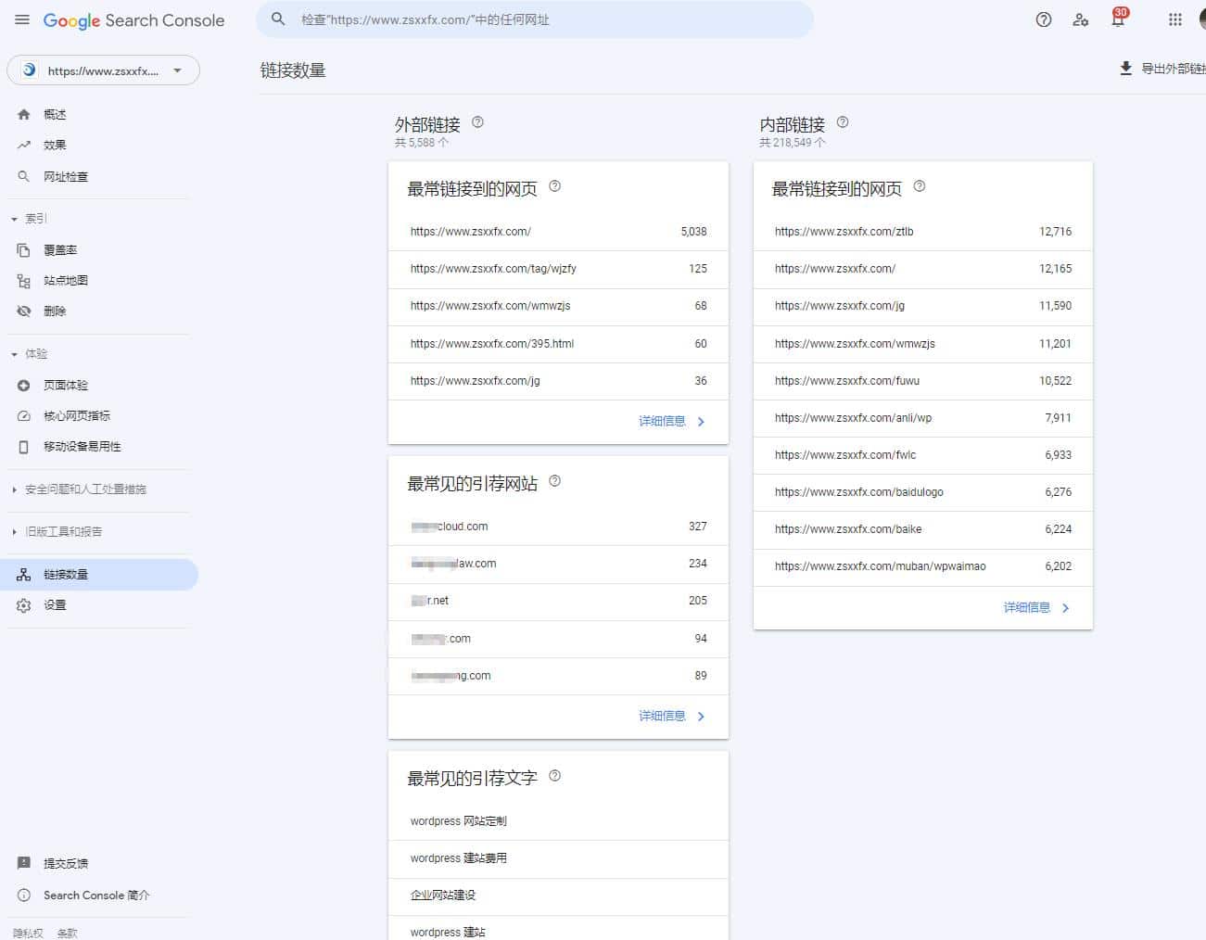The height and width of the screenshot is (940, 1206).
Task: Click the 链接数量 links icon in sidebar
Action: point(24,575)
